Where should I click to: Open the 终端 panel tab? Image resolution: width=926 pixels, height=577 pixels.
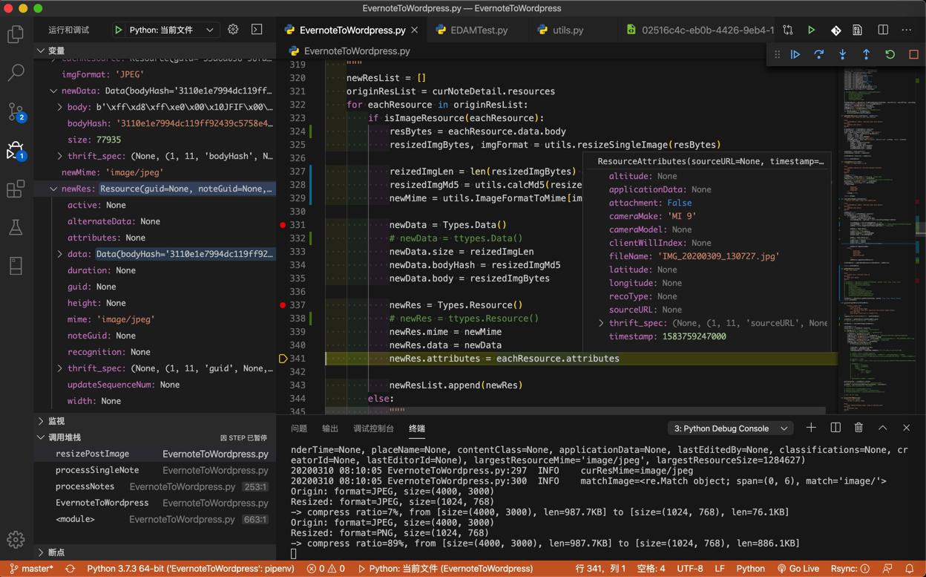point(417,428)
